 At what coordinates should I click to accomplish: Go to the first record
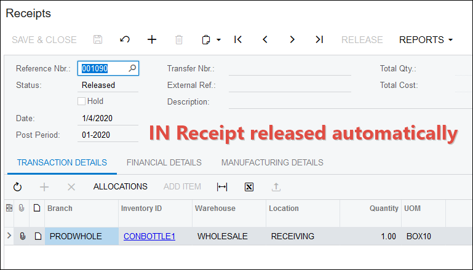238,39
